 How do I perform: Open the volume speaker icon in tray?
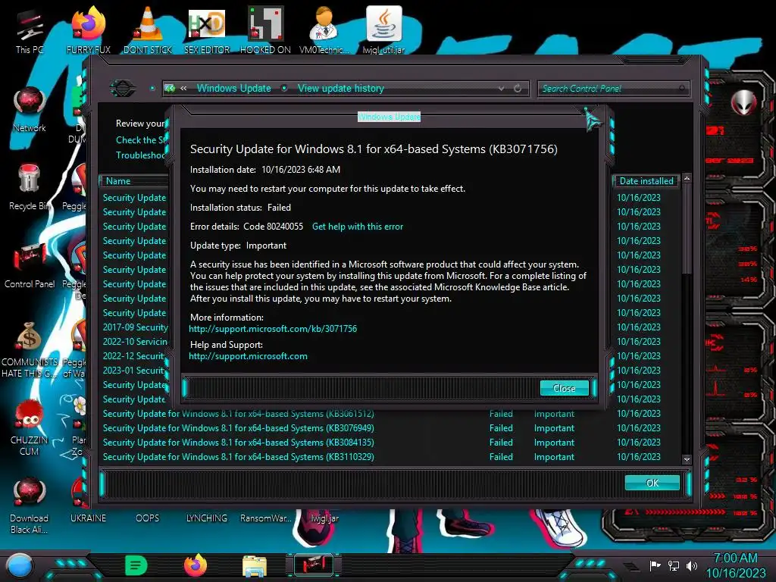pyautogui.click(x=692, y=565)
